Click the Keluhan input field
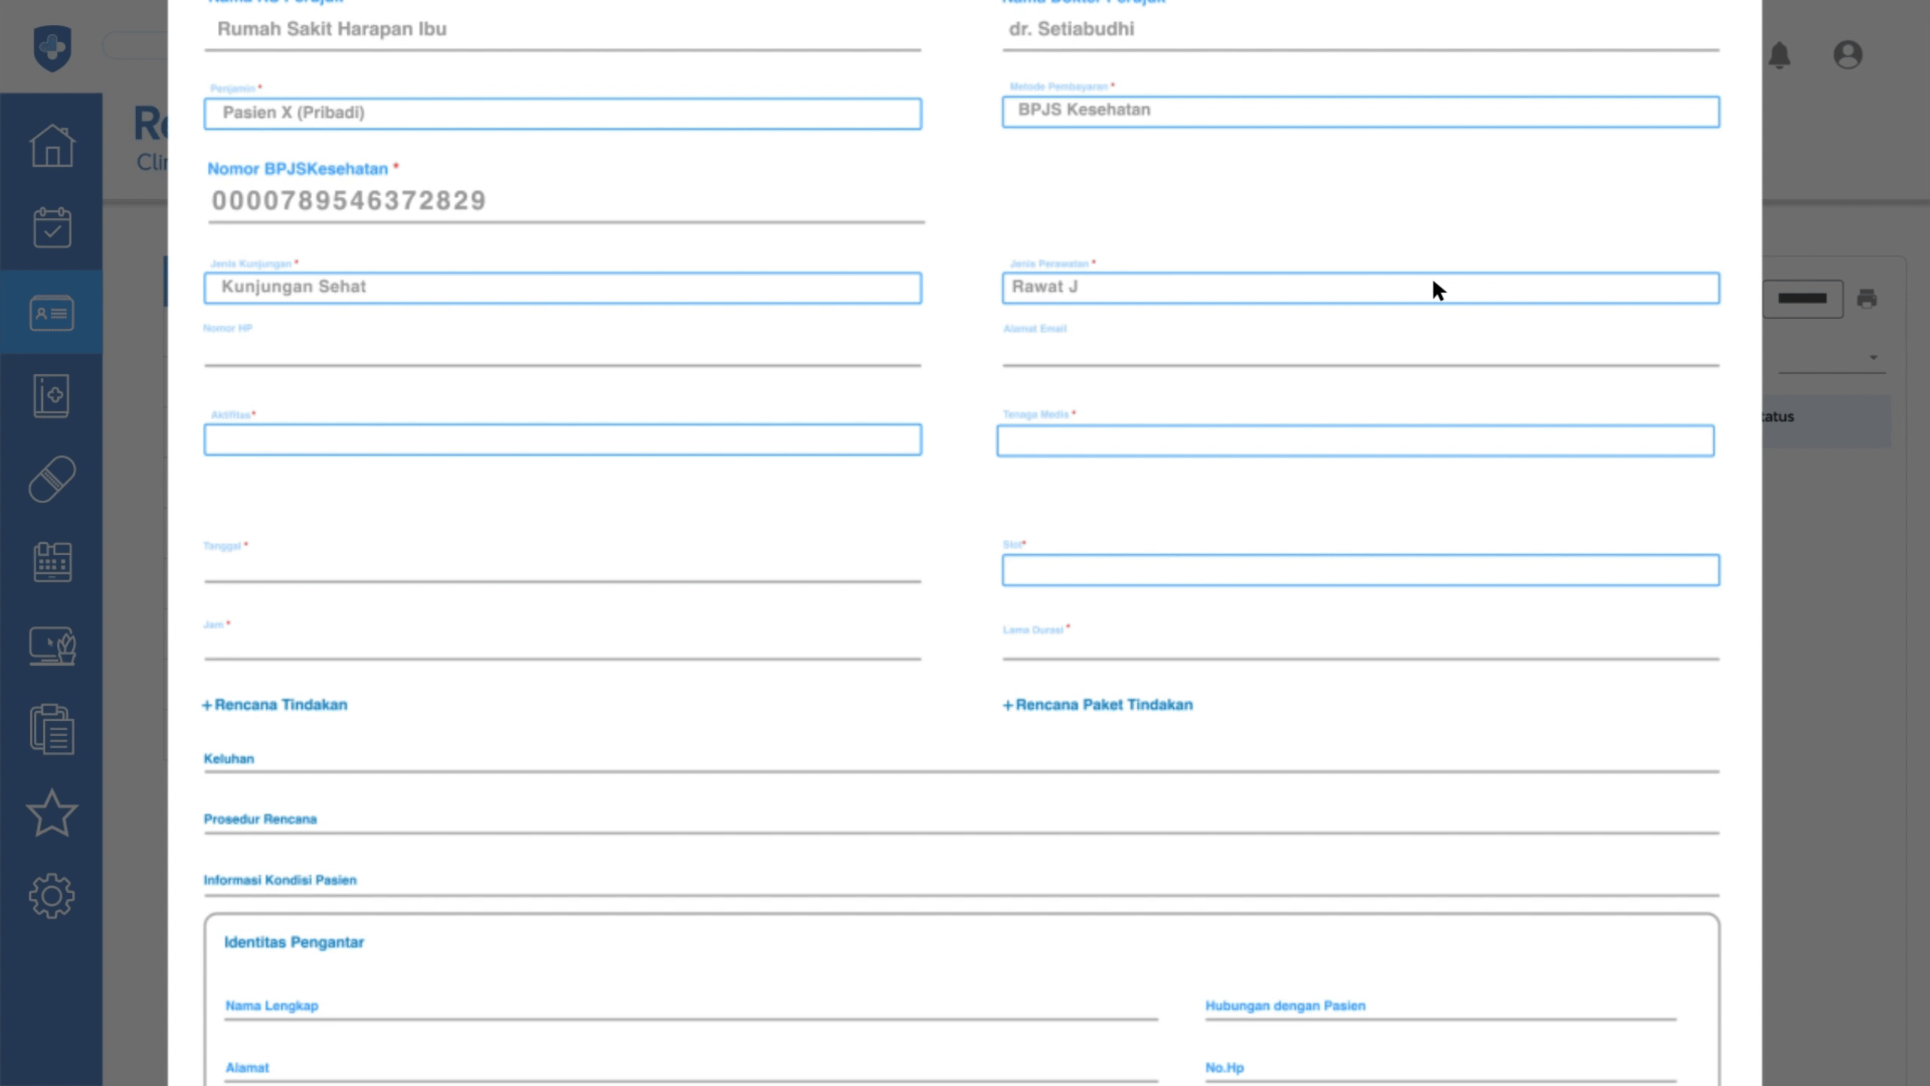This screenshot has width=1930, height=1086. point(961,760)
